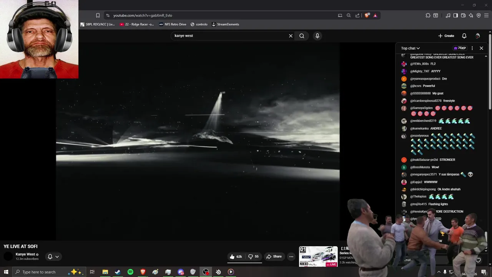The width and height of the screenshot is (492, 277).
Task: Open Brave VPN shield icon
Action: 479,15
